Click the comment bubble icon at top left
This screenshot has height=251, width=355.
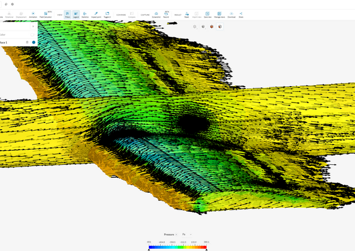(6, 4)
